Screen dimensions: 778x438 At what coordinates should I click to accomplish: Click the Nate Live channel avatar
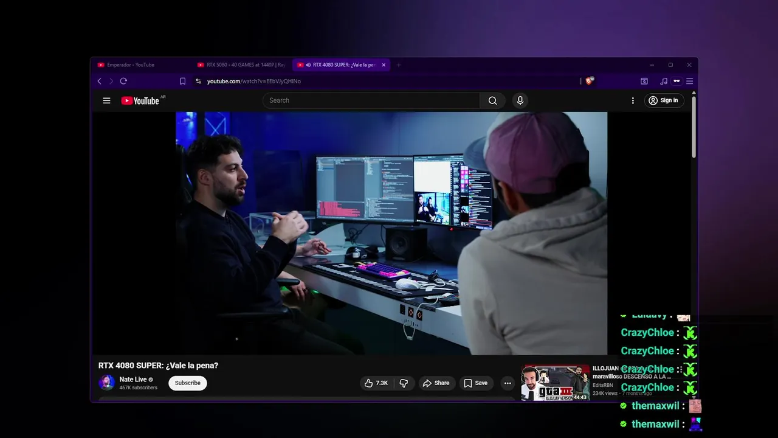click(106, 383)
